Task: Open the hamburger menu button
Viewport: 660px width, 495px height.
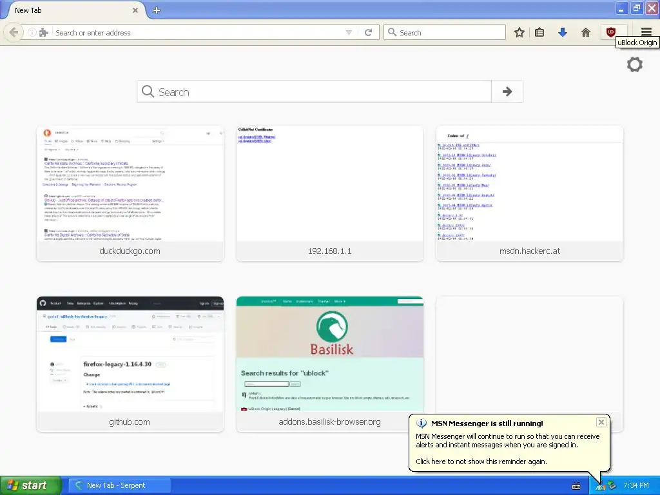Action: point(646,32)
